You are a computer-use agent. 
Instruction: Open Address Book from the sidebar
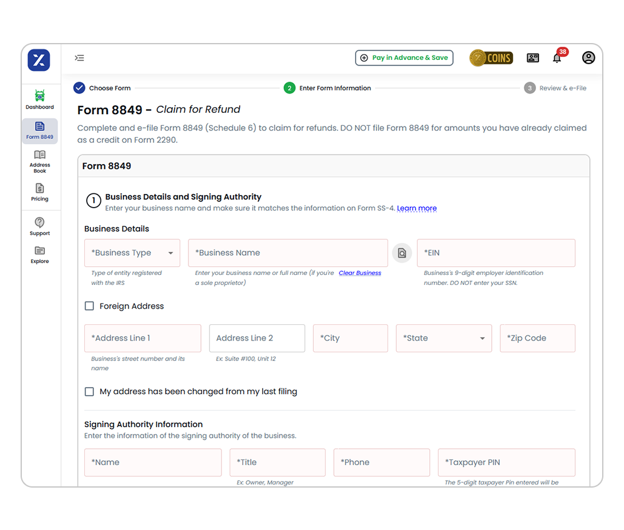click(x=39, y=161)
